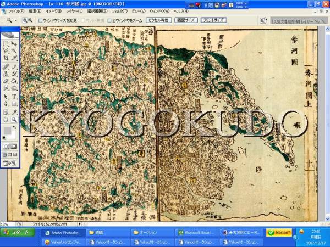Open the 選択範囲 menu
This screenshot has width=330, height=247.
coord(97,12)
